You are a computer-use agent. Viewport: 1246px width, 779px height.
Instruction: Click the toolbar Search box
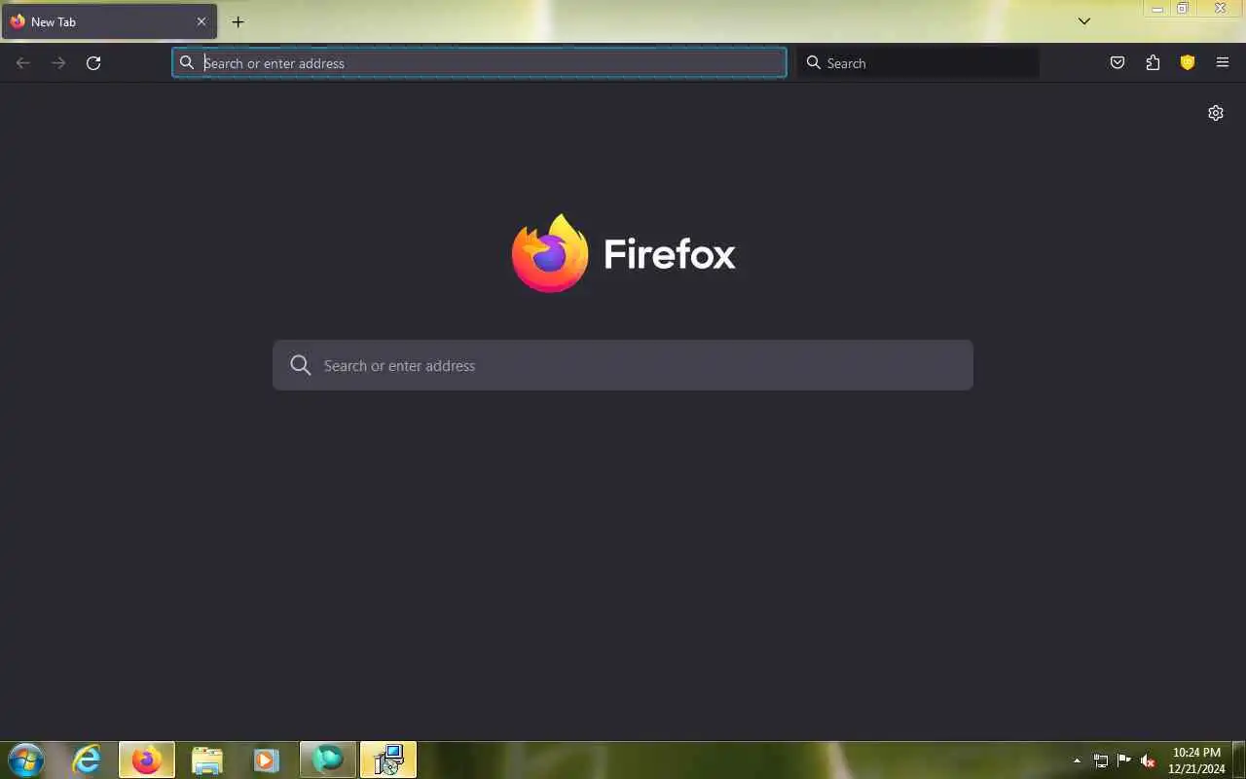[x=918, y=63]
